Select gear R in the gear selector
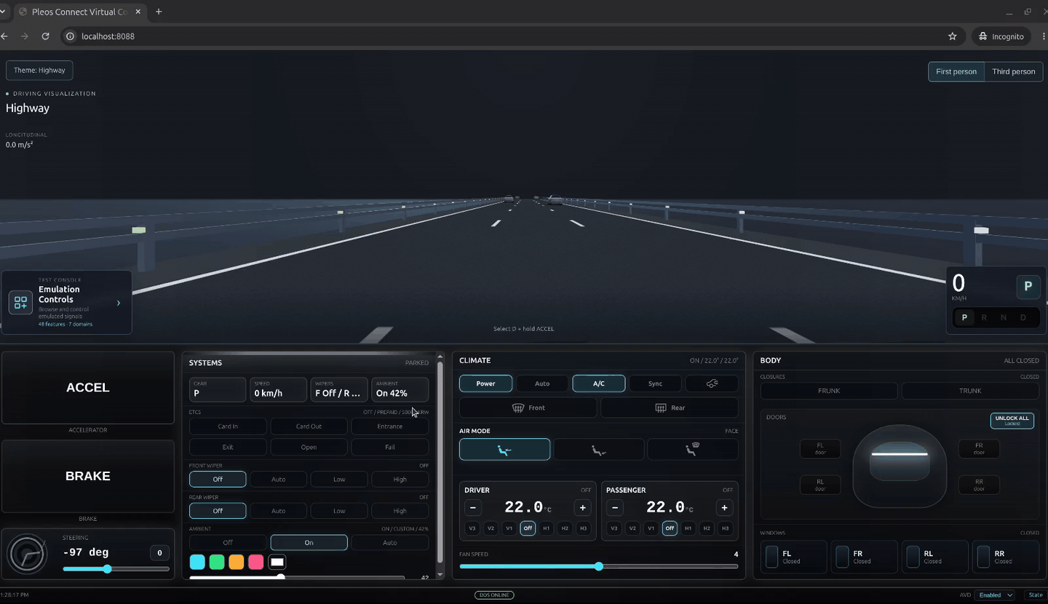The height and width of the screenshot is (604, 1048). coord(984,318)
